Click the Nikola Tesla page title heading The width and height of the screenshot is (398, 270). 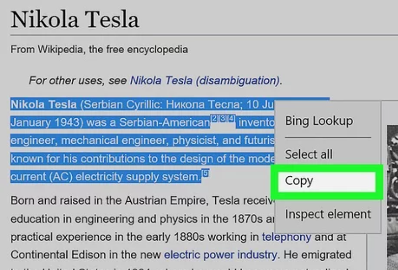click(75, 20)
